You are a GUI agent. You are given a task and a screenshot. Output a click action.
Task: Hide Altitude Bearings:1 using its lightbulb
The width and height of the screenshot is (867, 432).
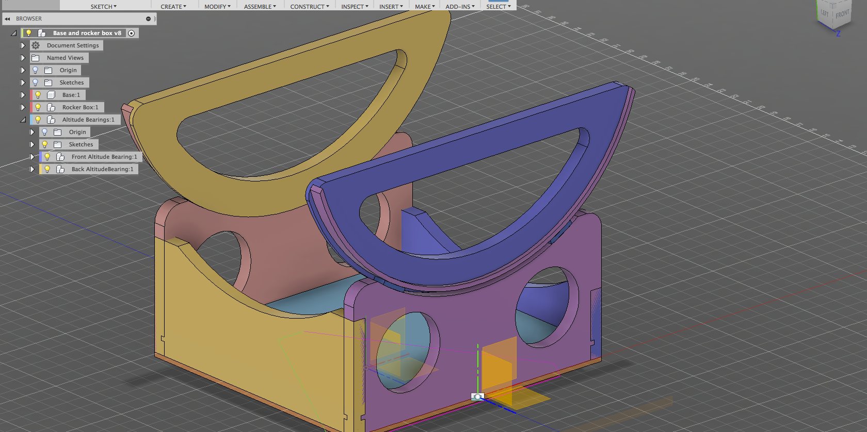[38, 120]
